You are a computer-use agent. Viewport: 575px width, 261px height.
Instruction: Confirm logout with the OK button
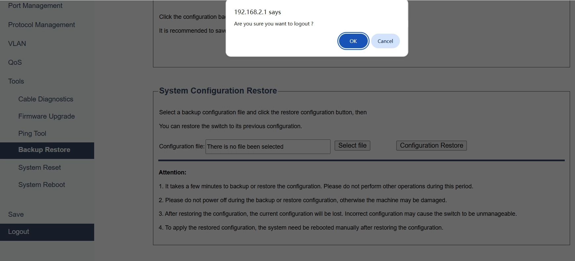[x=353, y=41]
